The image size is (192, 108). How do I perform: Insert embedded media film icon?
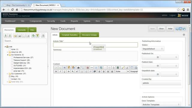tap(118, 67)
